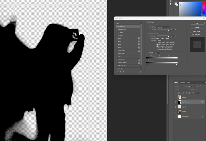Viewport: 206px width, 141px height.
Task: Select Styles in the Layer Style list
Action: [128, 23]
